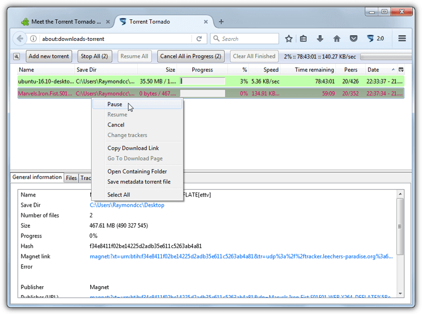Open the Save Dir Desktop path link
This screenshot has width=422, height=314.
pos(127,205)
